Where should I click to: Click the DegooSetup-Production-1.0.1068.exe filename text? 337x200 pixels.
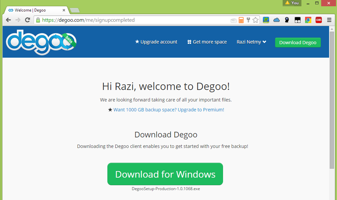tap(166, 189)
